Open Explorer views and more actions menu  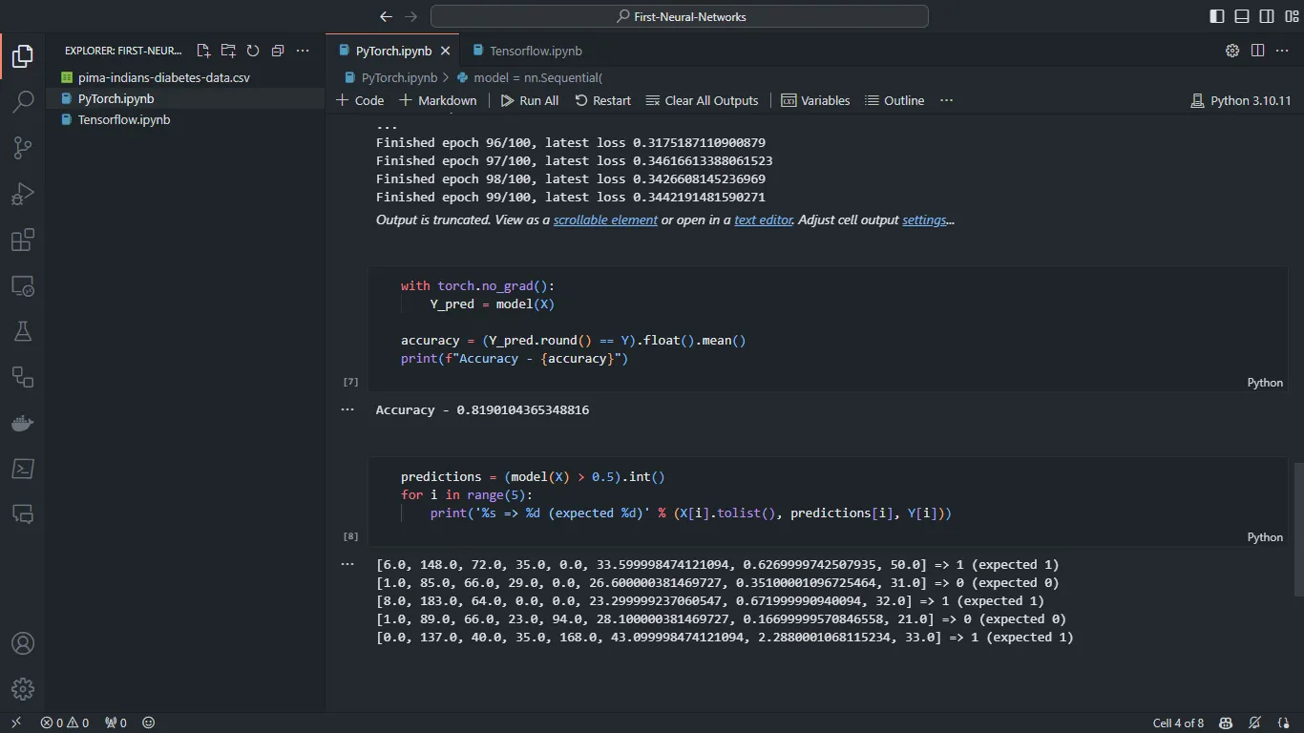303,51
